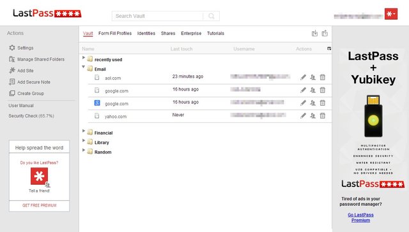Delete the aol.com entry
The width and height of the screenshot is (409, 232).
(323, 77)
